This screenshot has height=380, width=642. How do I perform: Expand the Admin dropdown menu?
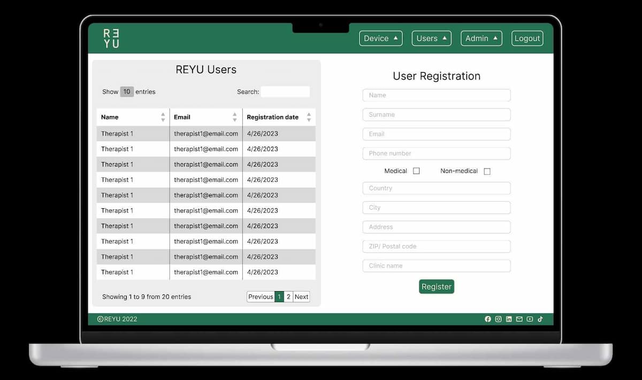(x=481, y=39)
